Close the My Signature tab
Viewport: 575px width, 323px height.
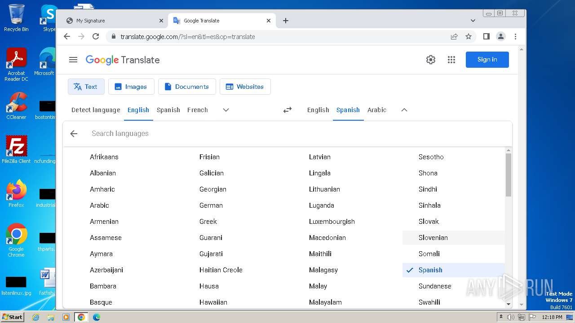pyautogui.click(x=161, y=21)
